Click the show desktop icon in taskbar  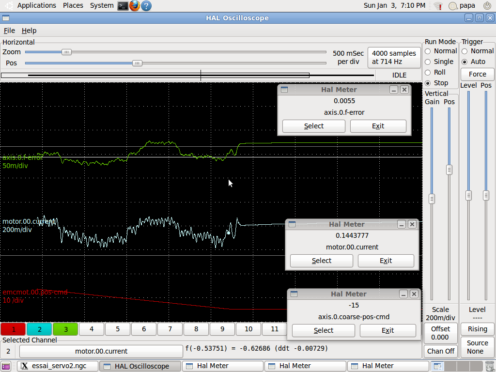point(6,366)
